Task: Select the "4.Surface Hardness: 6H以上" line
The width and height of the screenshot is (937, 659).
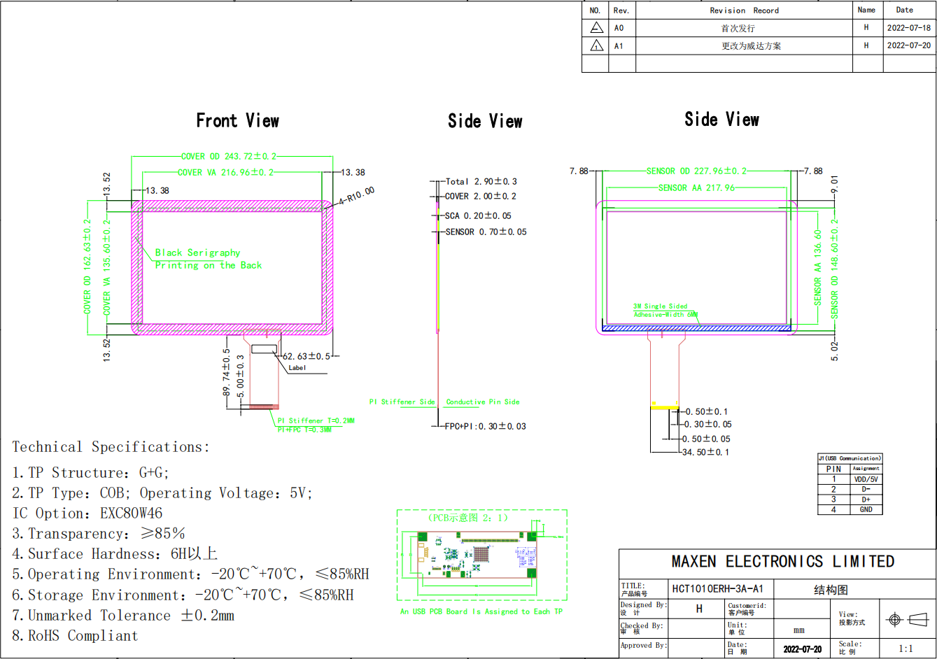Action: [x=115, y=554]
